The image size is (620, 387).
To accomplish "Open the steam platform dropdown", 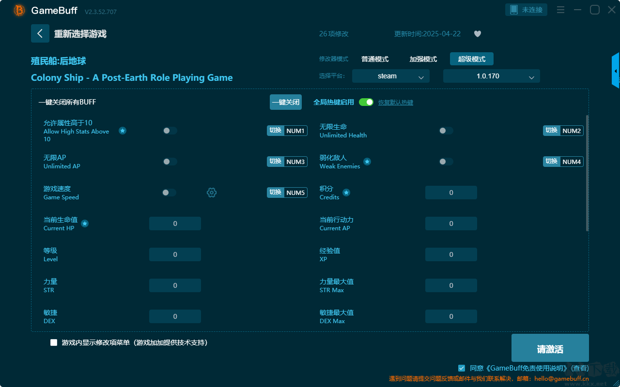I will coord(391,76).
